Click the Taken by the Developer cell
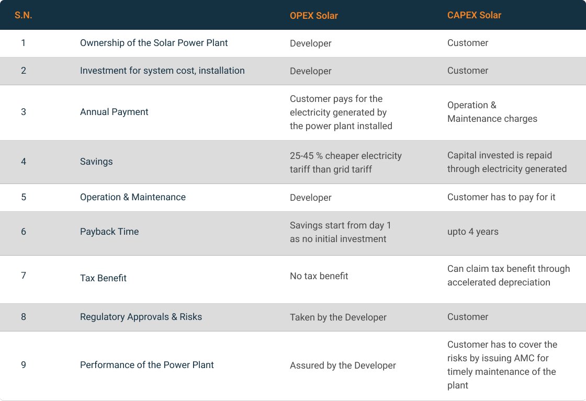This screenshot has width=586, height=401. coord(338,317)
